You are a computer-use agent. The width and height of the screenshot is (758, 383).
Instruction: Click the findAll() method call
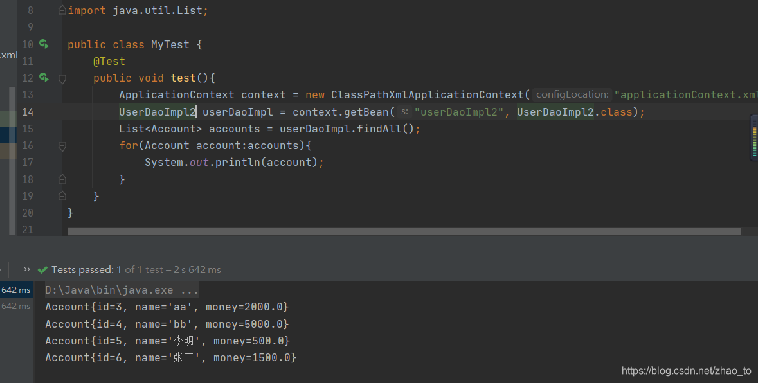point(385,129)
